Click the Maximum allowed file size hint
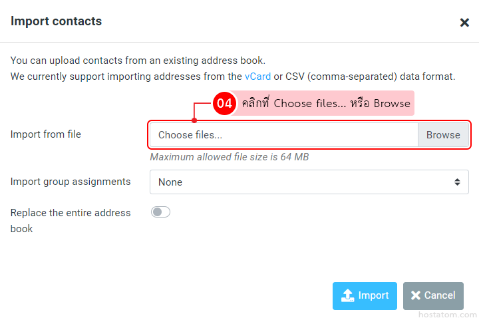 [x=229, y=157]
